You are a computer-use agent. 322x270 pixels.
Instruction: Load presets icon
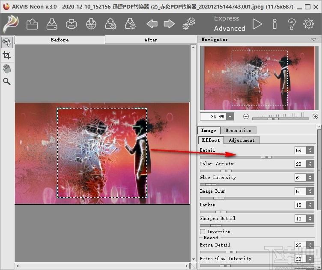click(x=110, y=24)
